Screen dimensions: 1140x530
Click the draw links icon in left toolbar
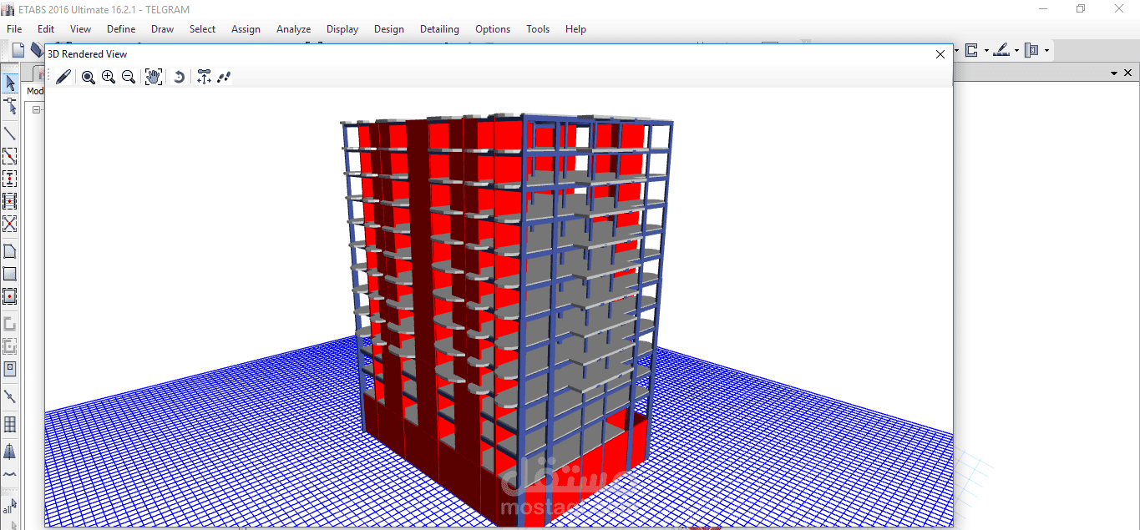coord(10,396)
